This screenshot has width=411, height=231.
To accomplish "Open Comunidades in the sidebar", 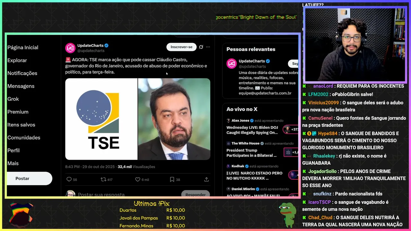I will point(24,137).
